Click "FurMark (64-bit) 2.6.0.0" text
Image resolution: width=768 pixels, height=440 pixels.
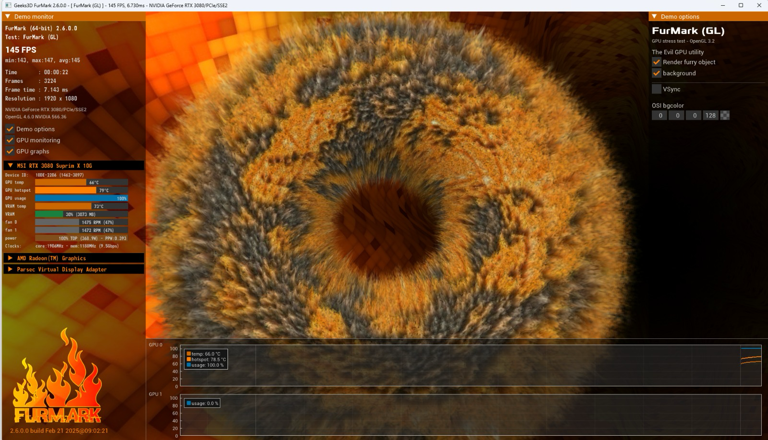pyautogui.click(x=41, y=28)
